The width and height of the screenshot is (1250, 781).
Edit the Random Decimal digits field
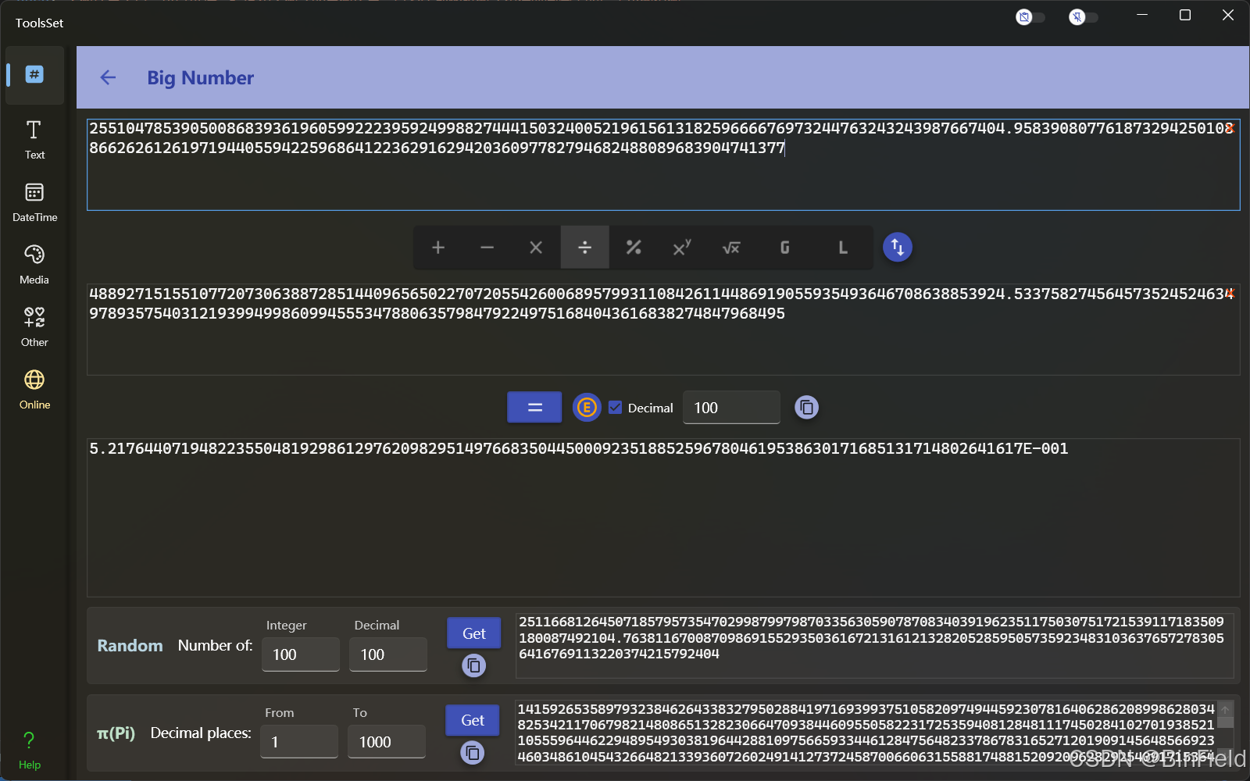(388, 654)
